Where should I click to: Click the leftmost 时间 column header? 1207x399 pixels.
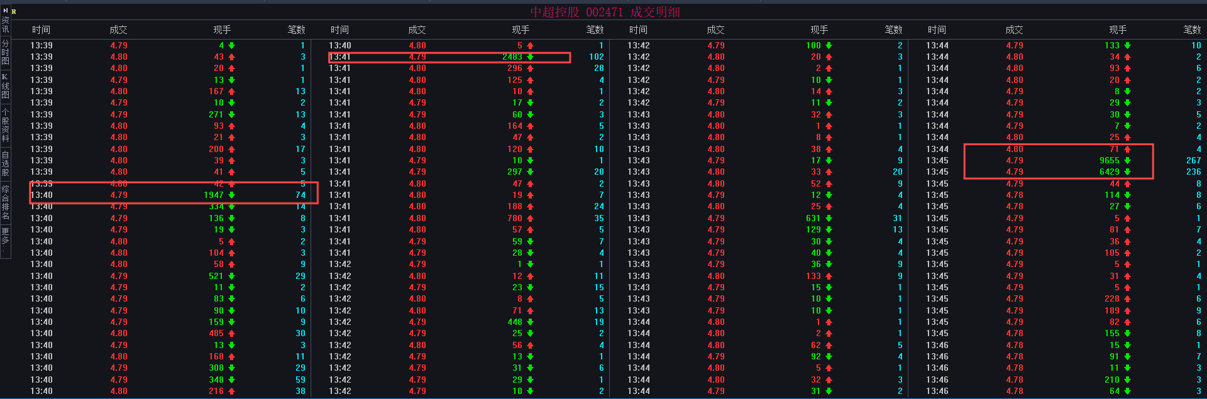tap(41, 30)
